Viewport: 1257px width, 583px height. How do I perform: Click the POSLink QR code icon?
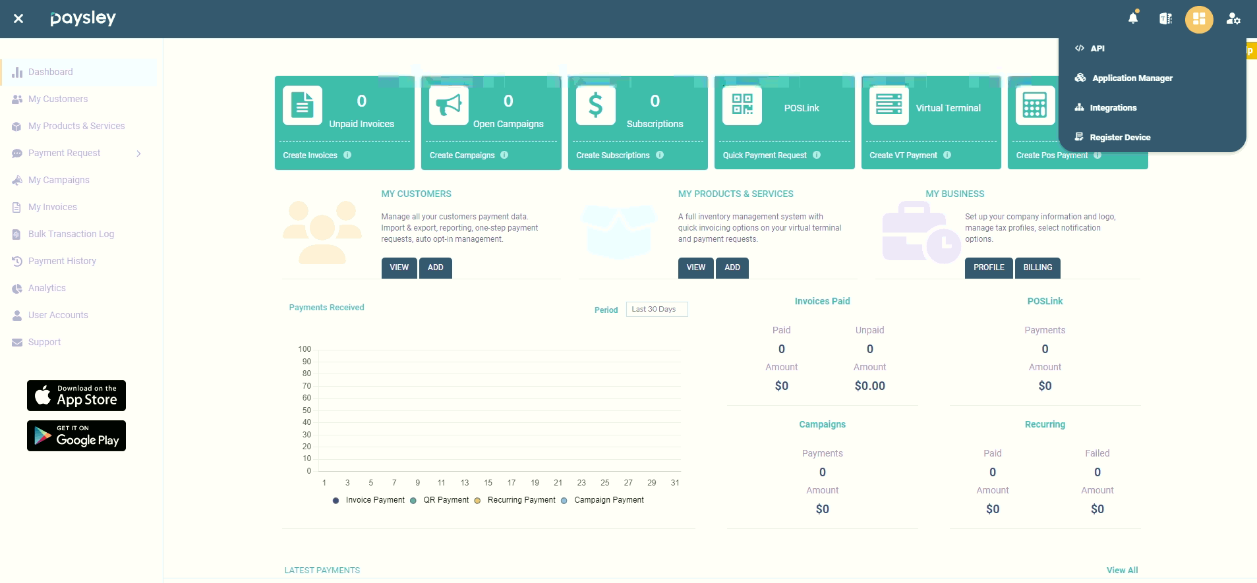[742, 105]
